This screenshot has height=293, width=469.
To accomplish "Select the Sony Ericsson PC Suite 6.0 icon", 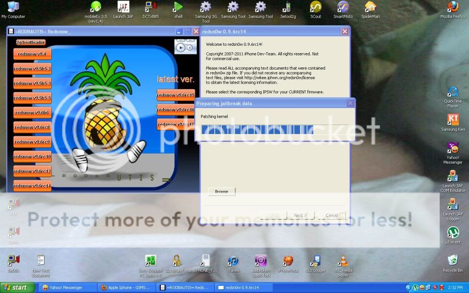I will coord(150,266).
